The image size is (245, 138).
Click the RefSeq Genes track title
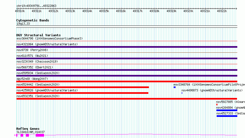click(28, 129)
